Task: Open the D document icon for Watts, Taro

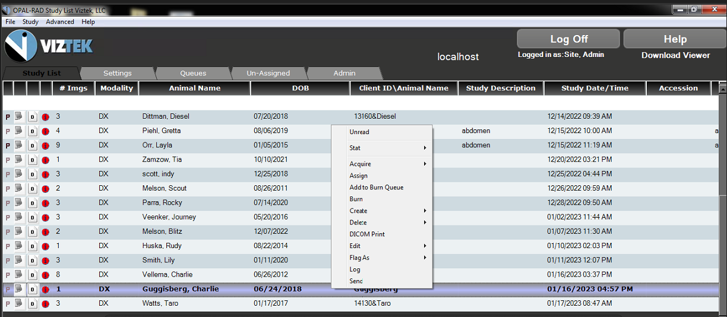Action: point(33,304)
